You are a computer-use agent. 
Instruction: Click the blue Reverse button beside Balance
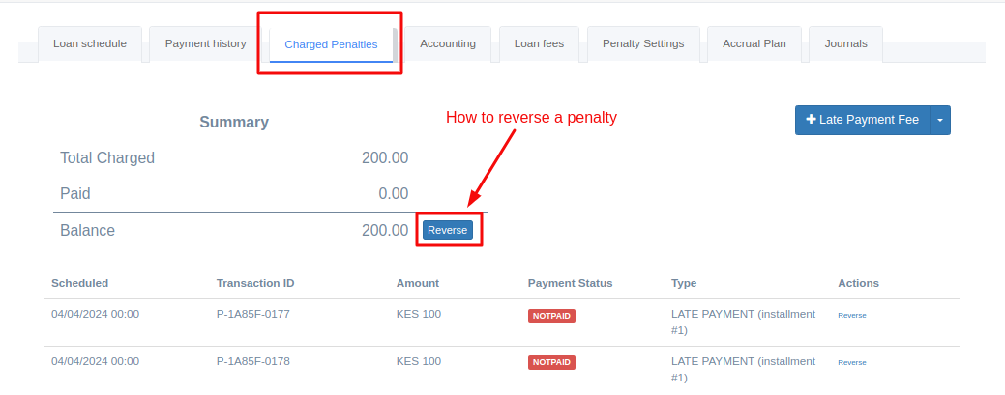[x=448, y=231]
